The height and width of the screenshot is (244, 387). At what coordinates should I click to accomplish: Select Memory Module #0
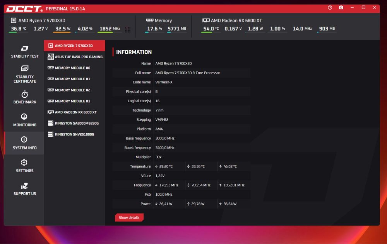(74, 68)
